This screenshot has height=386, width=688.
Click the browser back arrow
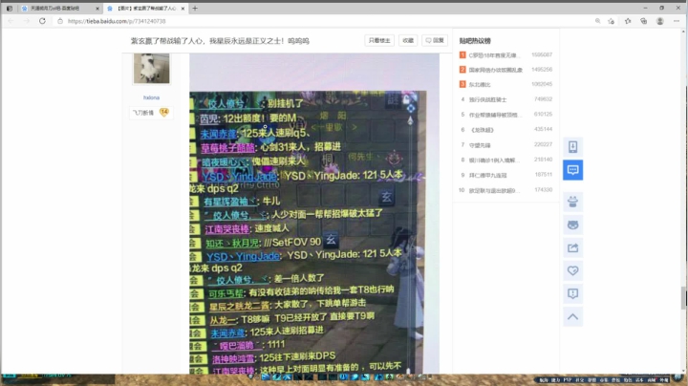pos(11,21)
